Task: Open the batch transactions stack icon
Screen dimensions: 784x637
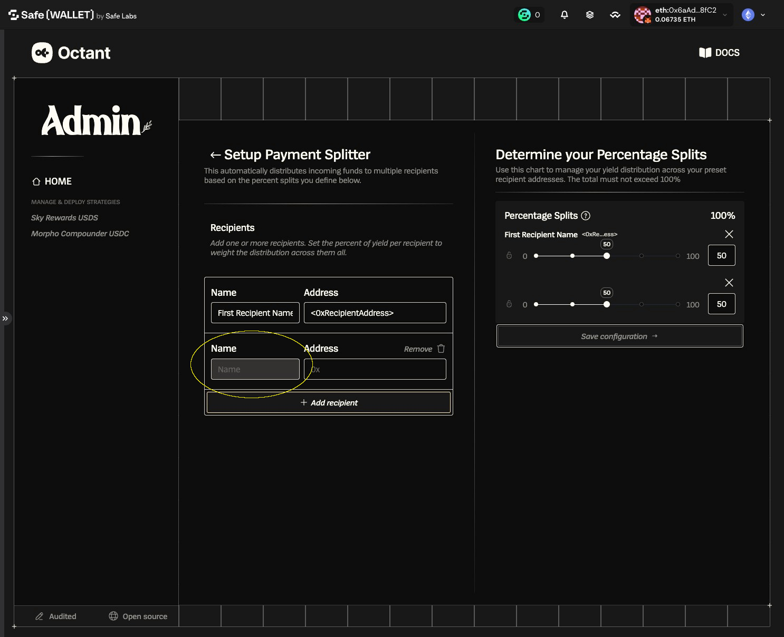Action: point(590,15)
